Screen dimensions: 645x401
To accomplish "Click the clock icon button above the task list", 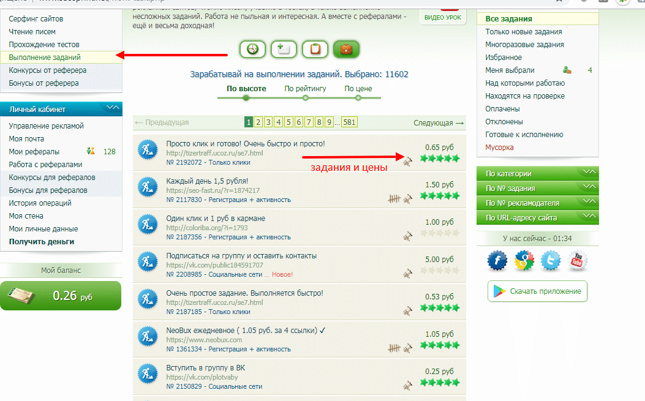I will click(253, 49).
